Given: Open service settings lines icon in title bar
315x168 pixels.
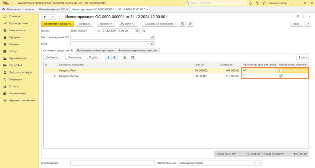Looking at the screenshot, I should point(291,3).
